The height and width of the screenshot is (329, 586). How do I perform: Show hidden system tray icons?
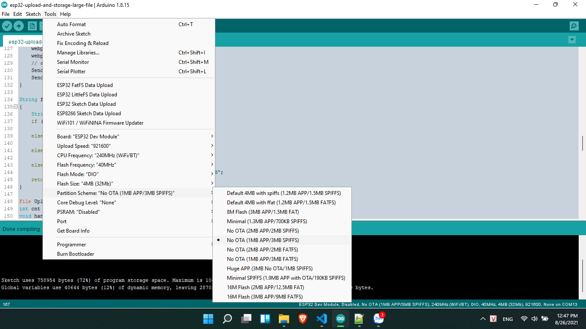coord(483,319)
